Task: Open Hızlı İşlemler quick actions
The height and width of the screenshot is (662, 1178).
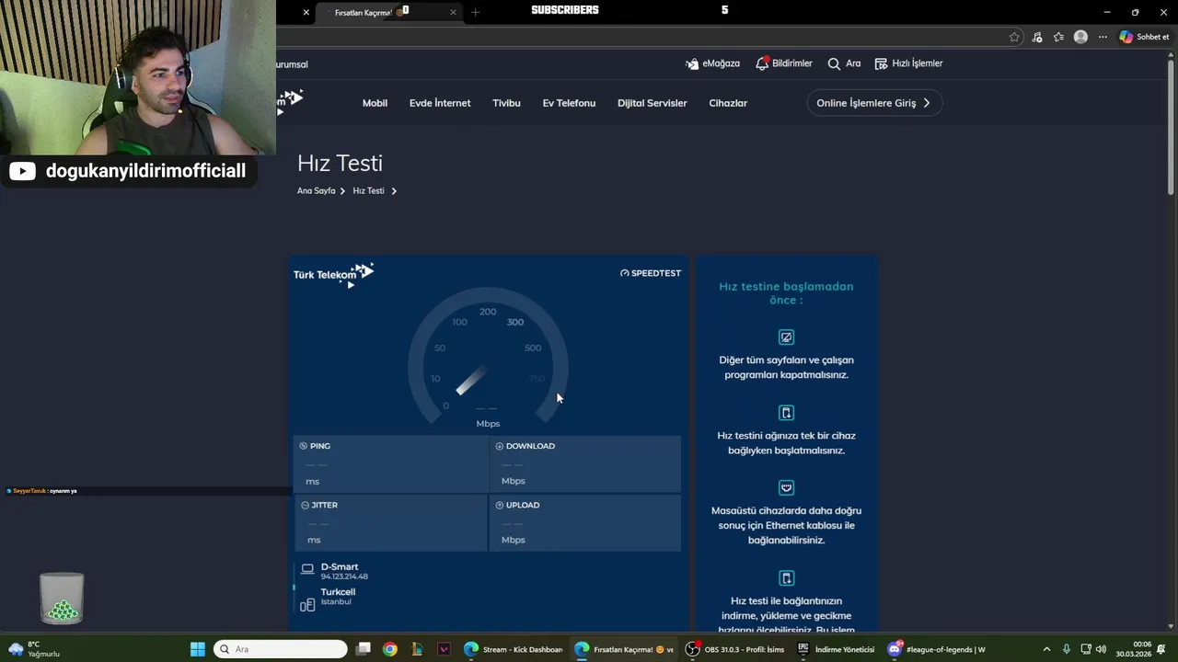Action: point(908,63)
